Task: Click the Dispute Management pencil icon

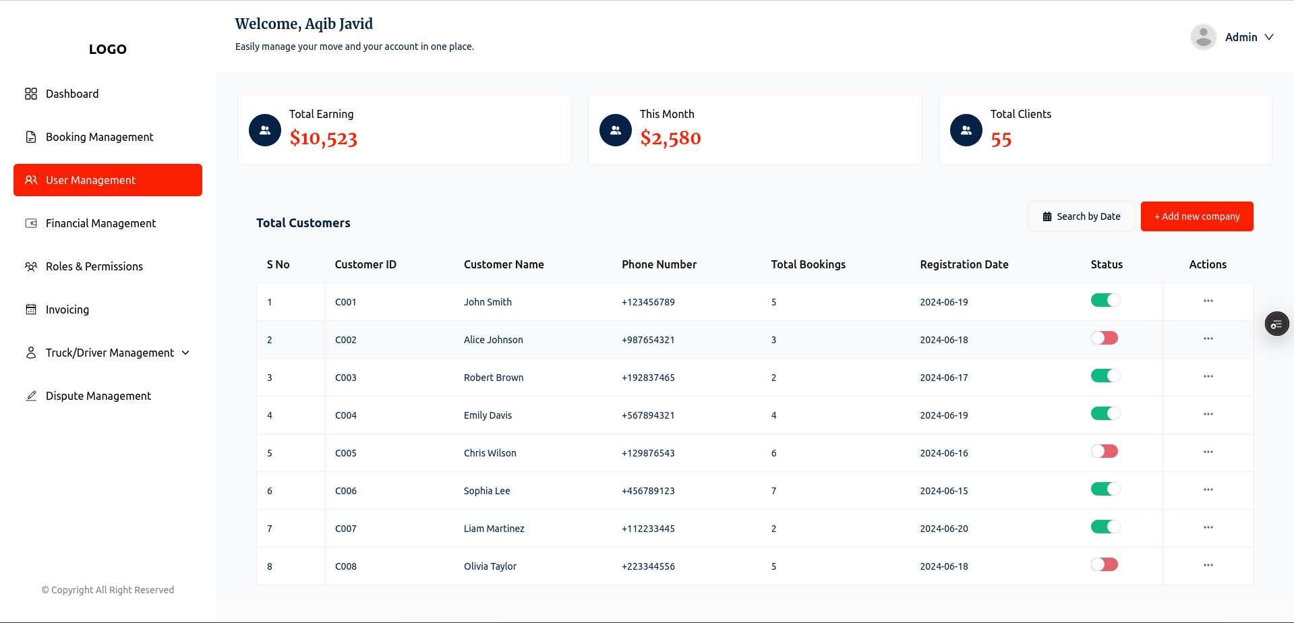Action: [31, 396]
